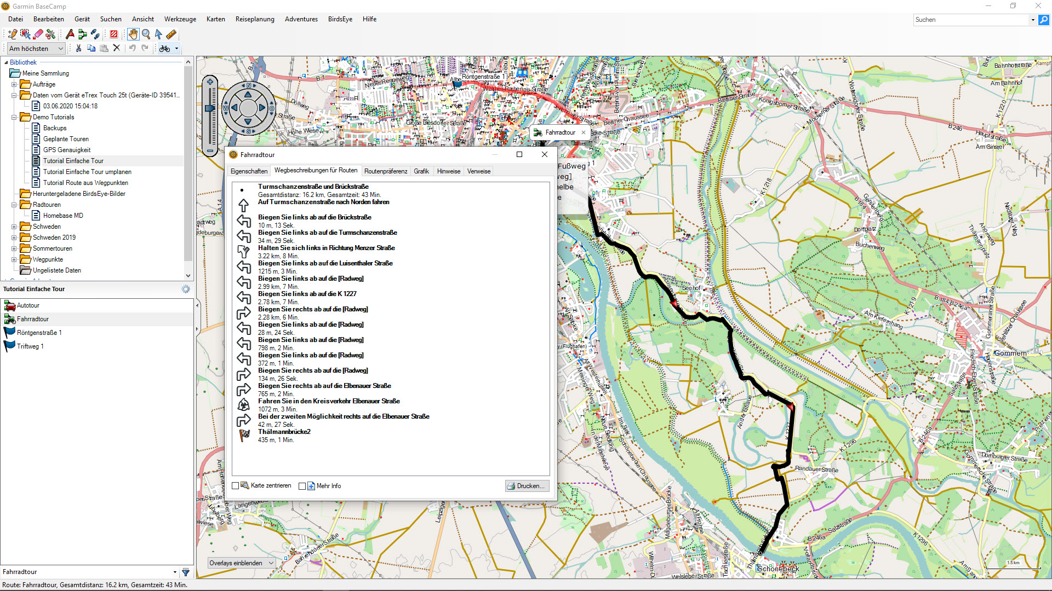
Task: Expand the Schweden 2019 folder
Action: point(14,237)
